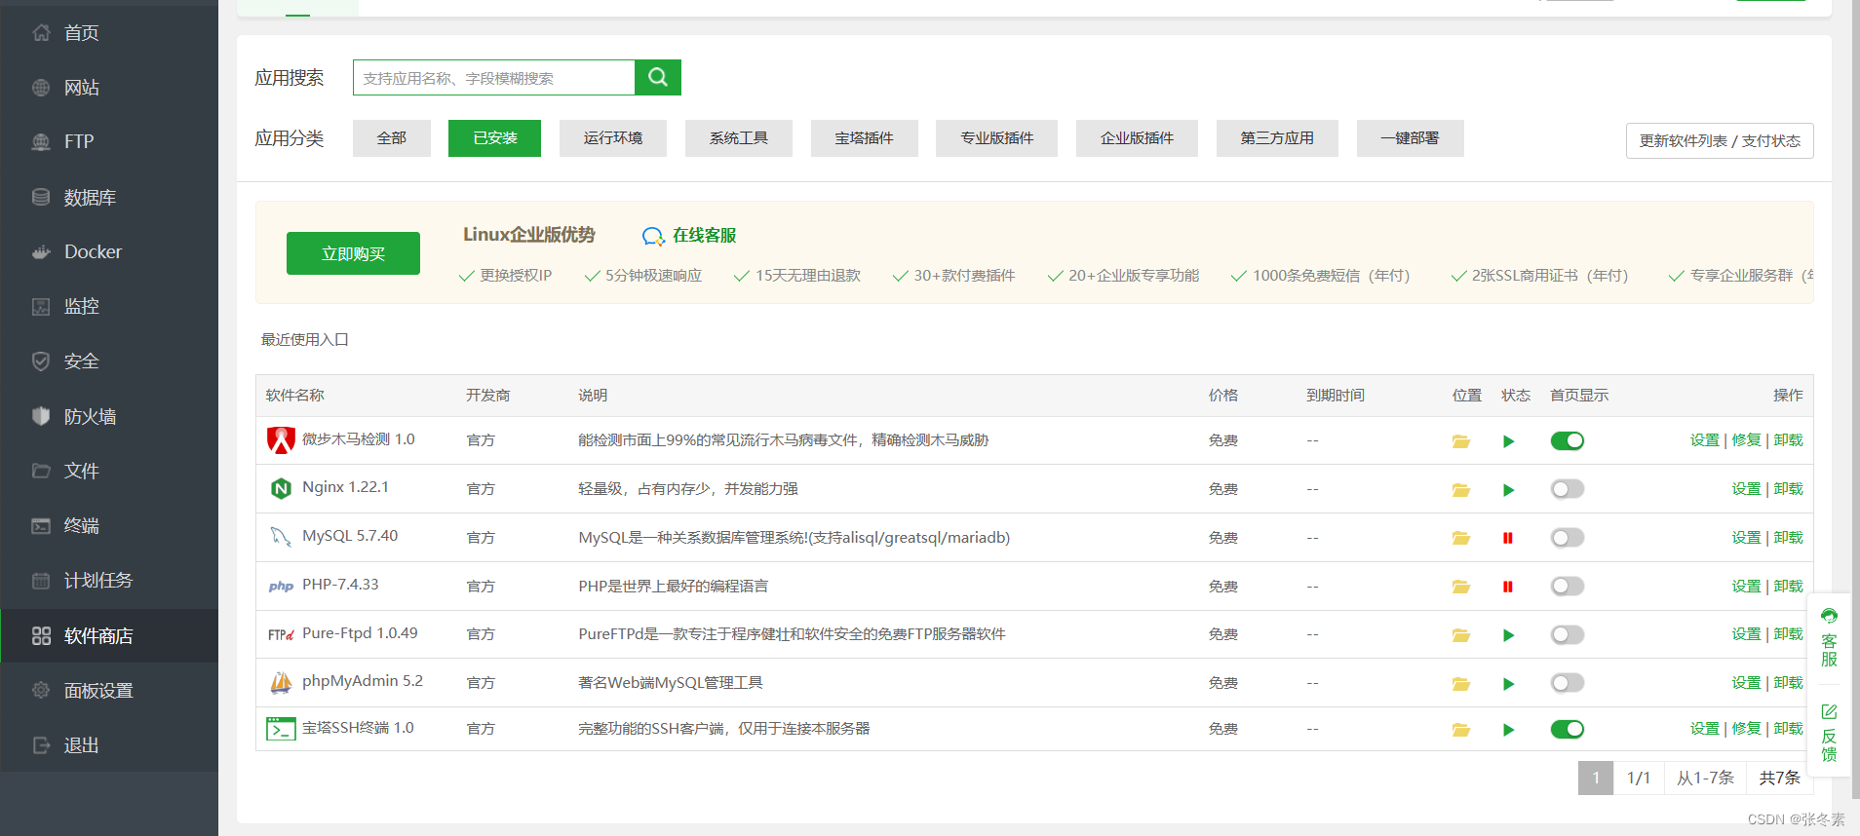Open folder location for phpMyAdmin 5.2
Viewport: 1860px width, 836px height.
[x=1460, y=684]
